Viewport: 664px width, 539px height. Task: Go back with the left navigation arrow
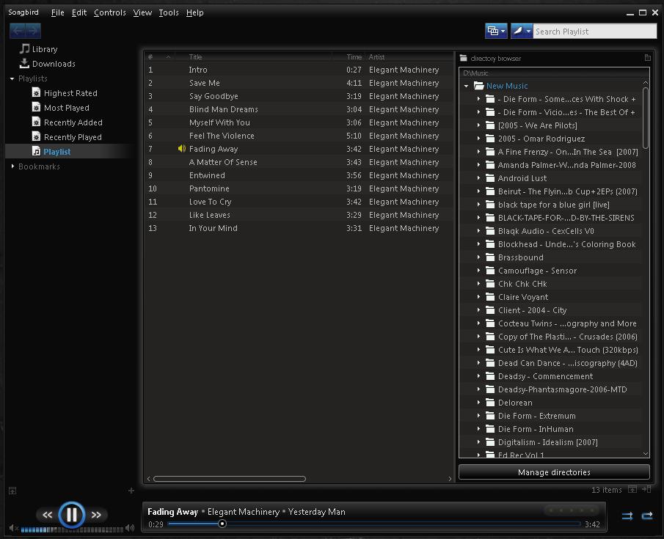[x=18, y=31]
